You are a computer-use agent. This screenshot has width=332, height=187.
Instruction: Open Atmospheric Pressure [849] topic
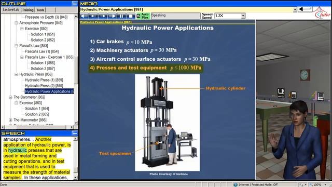click(41, 23)
